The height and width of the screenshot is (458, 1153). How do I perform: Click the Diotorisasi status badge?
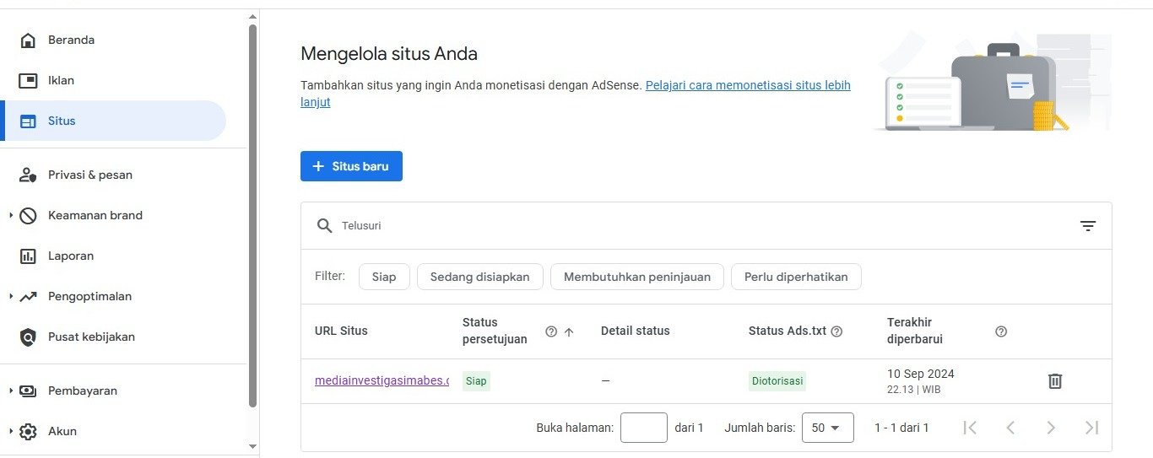(x=777, y=381)
